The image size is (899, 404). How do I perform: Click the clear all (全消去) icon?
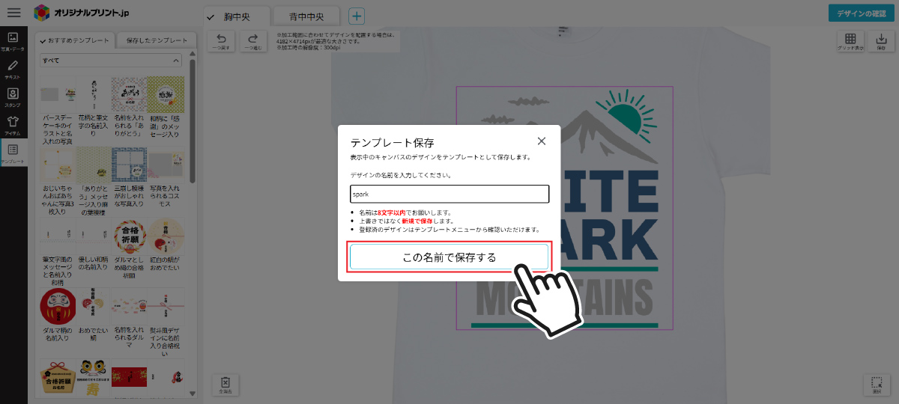pos(225,385)
